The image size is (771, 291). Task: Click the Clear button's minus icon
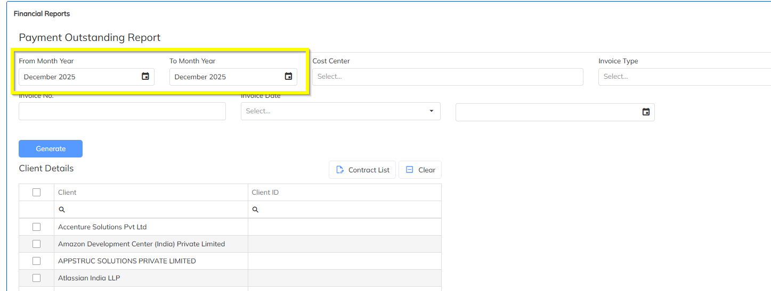point(409,170)
